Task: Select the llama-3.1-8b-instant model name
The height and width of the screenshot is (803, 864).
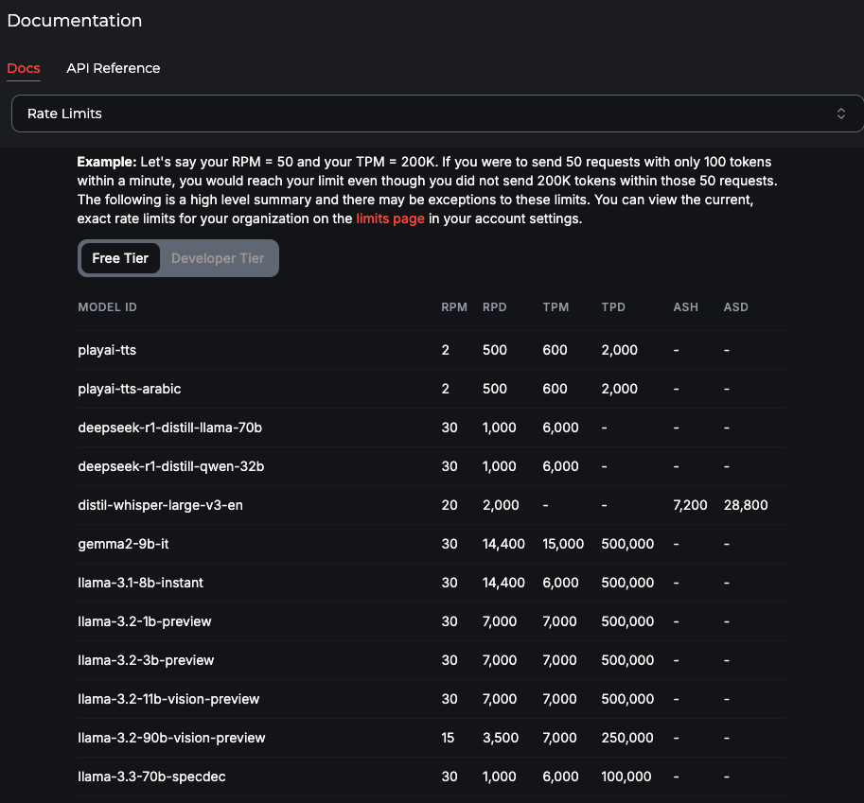Action: click(x=140, y=583)
